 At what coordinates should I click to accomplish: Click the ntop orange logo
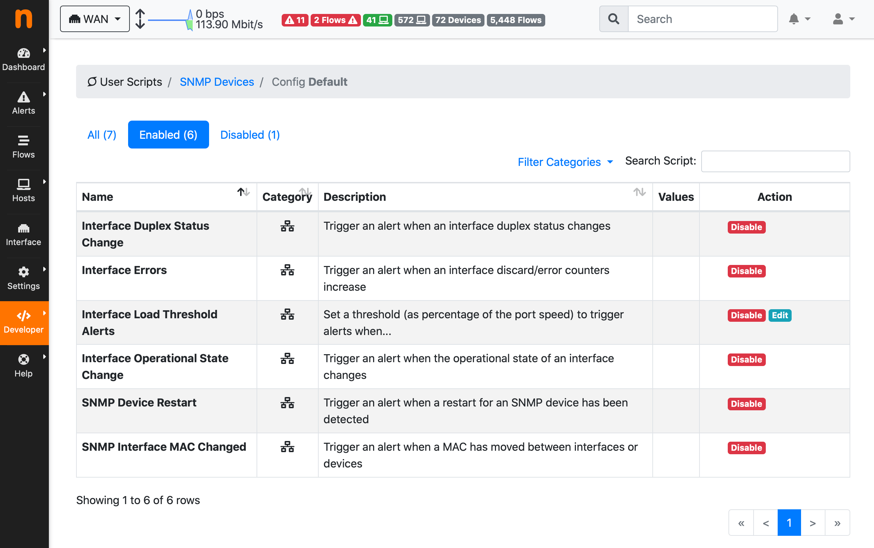point(24,19)
